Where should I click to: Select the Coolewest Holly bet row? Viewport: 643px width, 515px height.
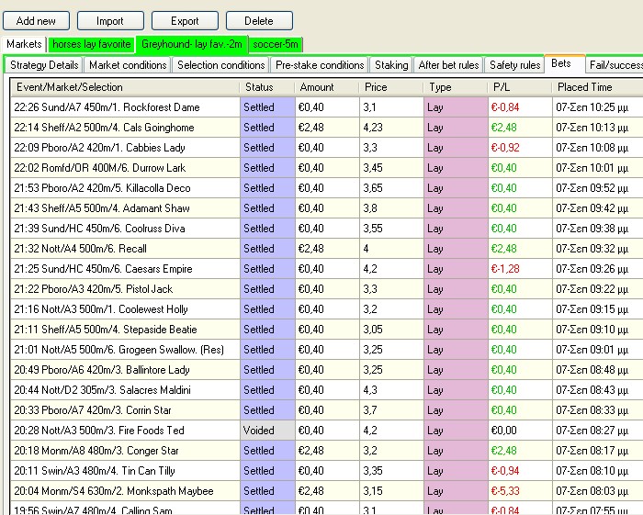tap(327, 309)
